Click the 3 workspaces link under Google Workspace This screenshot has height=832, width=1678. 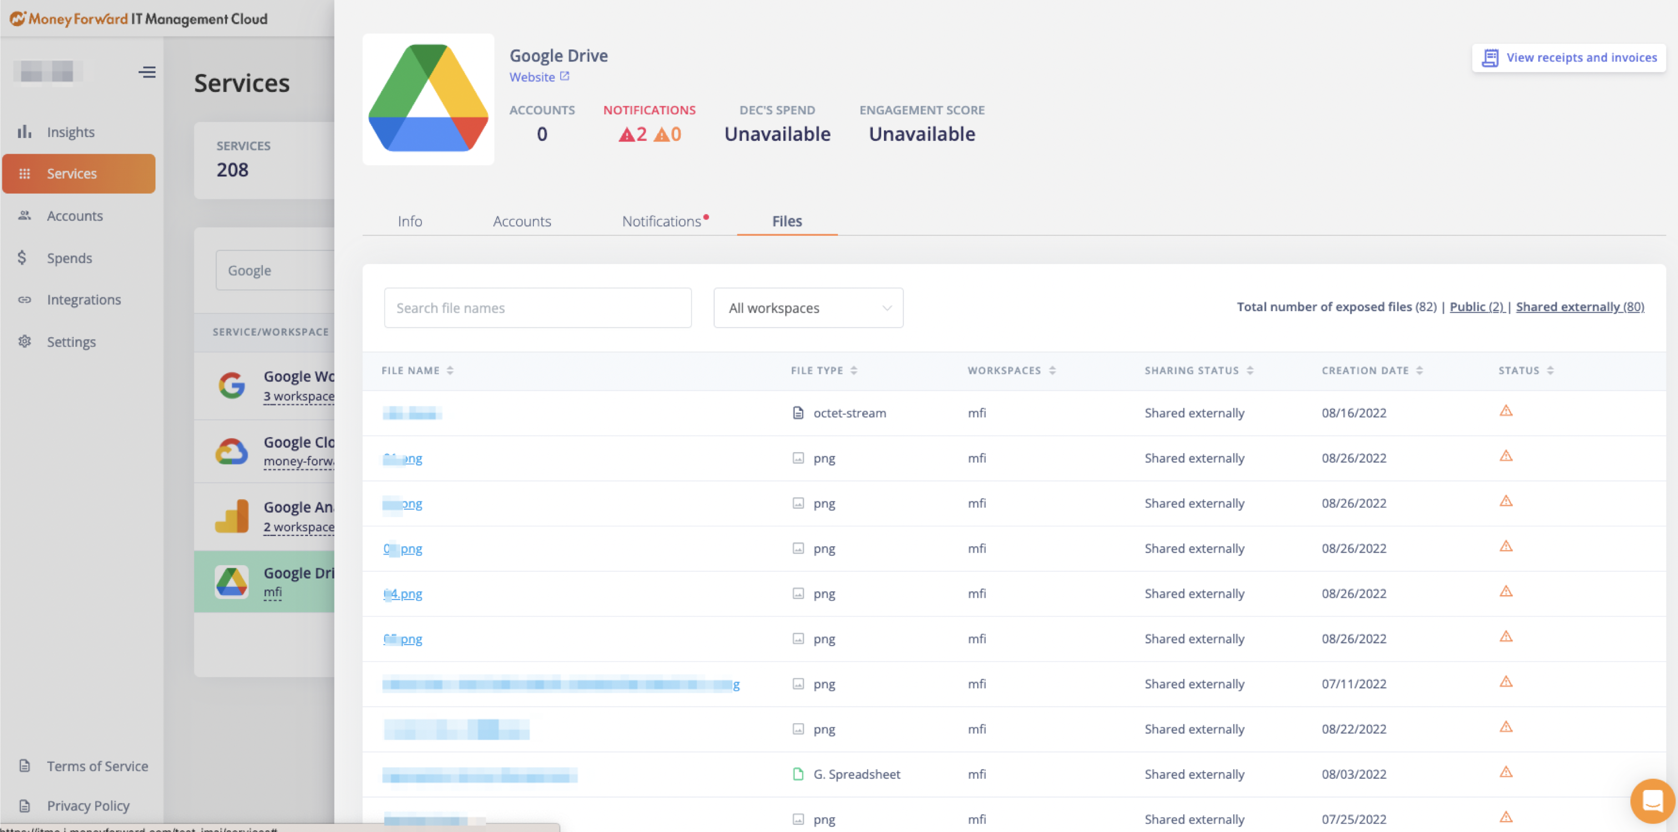pyautogui.click(x=299, y=397)
